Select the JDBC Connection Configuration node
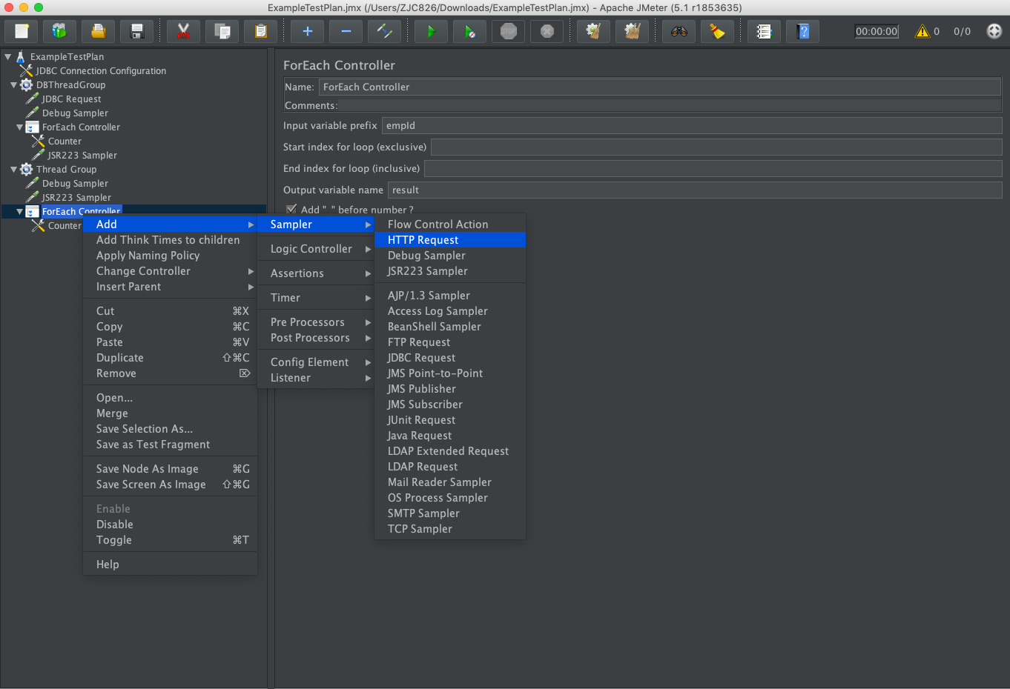1010x689 pixels. coord(101,71)
